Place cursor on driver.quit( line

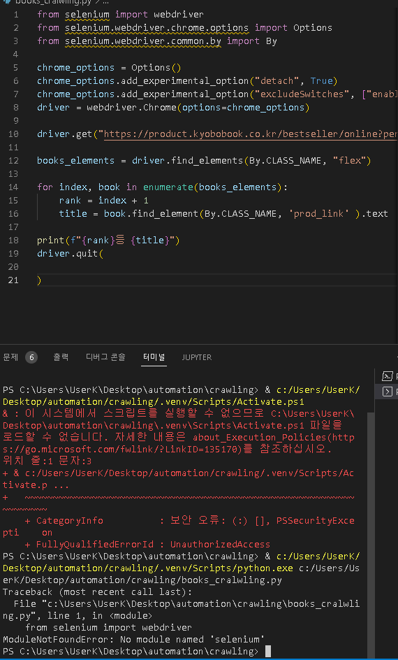click(71, 253)
